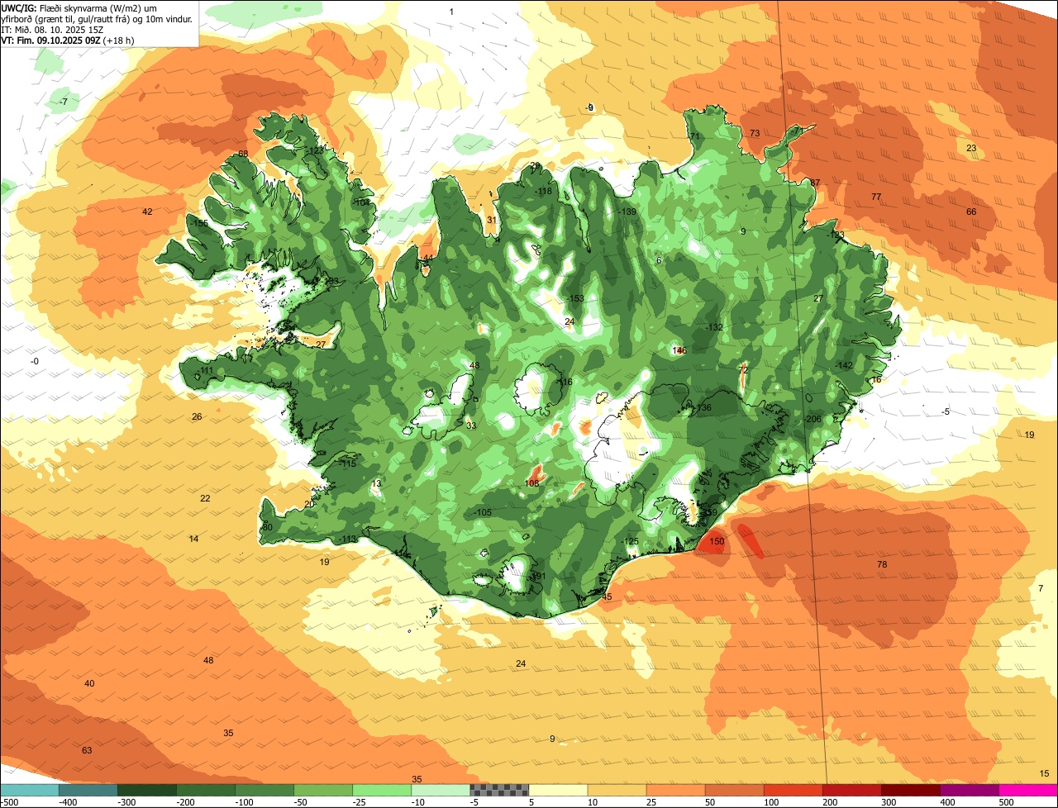Click the '111' value on the map
Screen dimensions: 1058x808
click(x=206, y=371)
